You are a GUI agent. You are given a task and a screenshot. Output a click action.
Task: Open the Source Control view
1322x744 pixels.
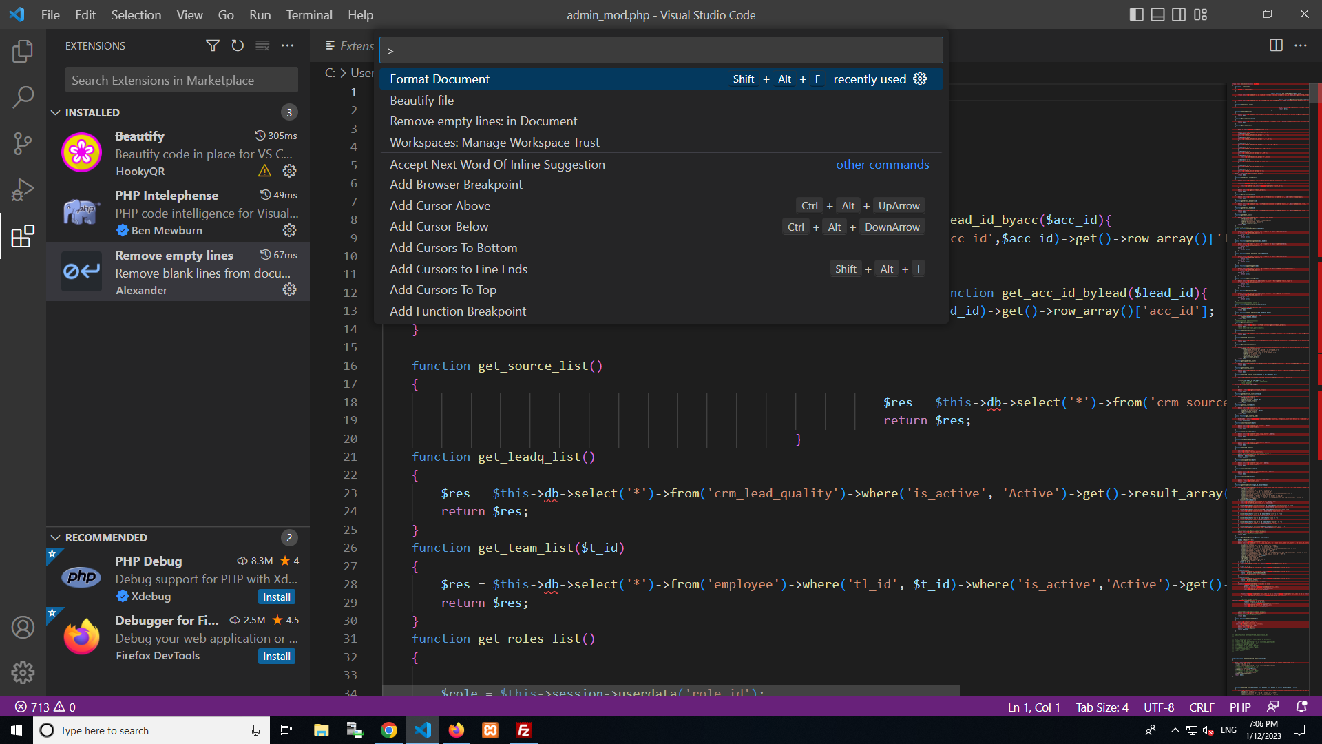click(23, 143)
